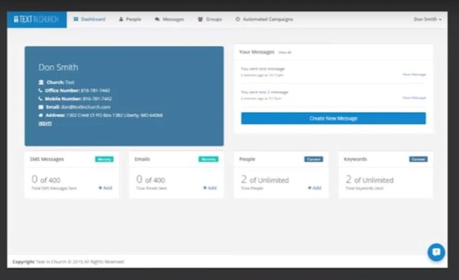This screenshot has height=280, width=459.
Task: Open the chat support bubble icon
Action: [436, 252]
